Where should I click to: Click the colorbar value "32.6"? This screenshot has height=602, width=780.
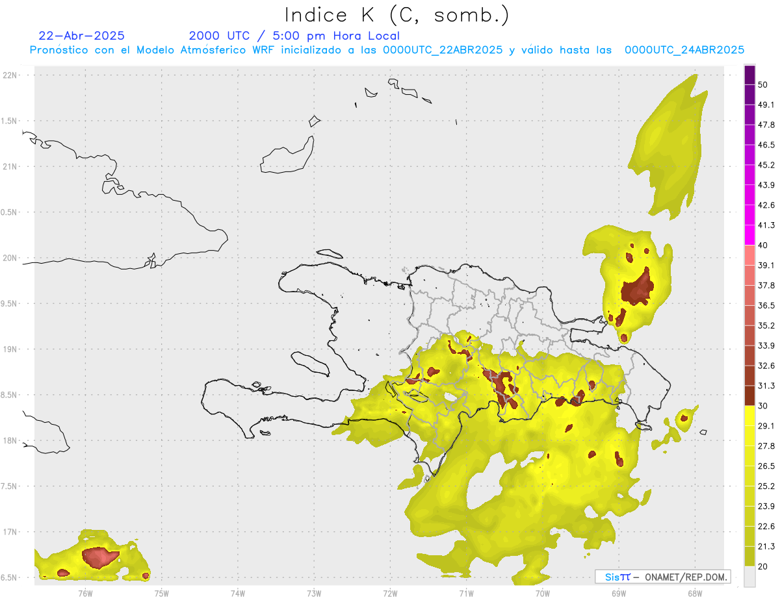(x=766, y=366)
